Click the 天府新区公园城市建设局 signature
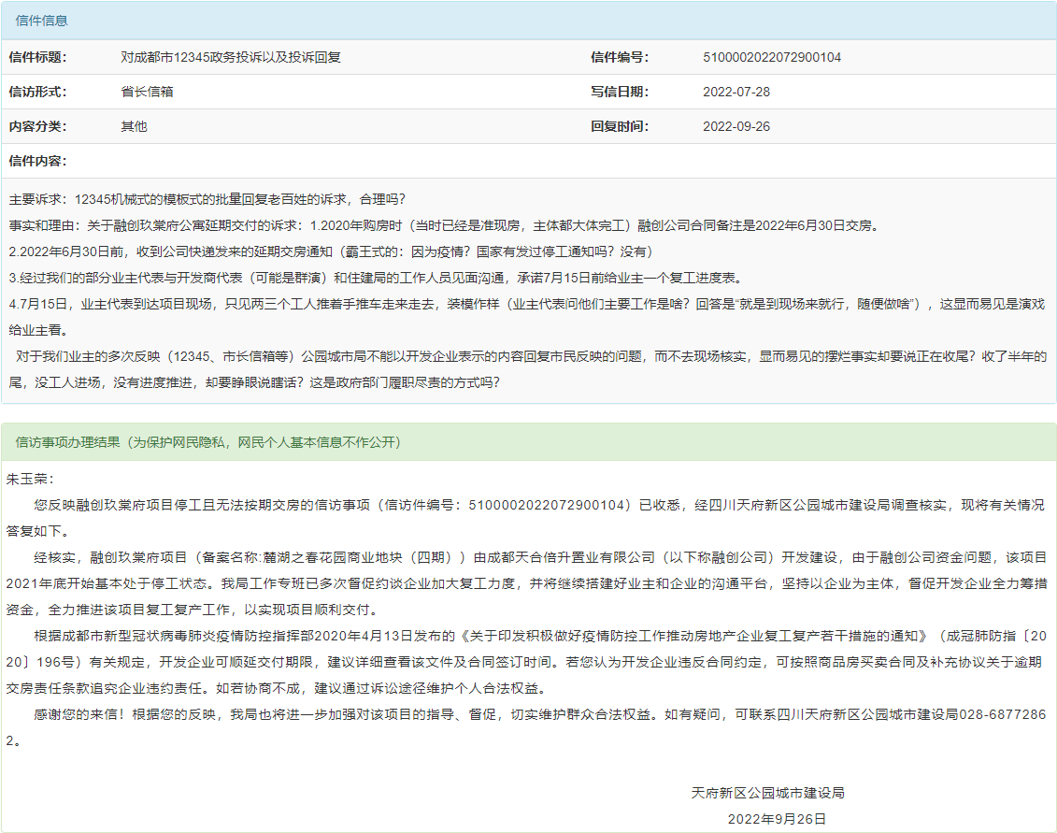1057x833 pixels. tap(767, 792)
